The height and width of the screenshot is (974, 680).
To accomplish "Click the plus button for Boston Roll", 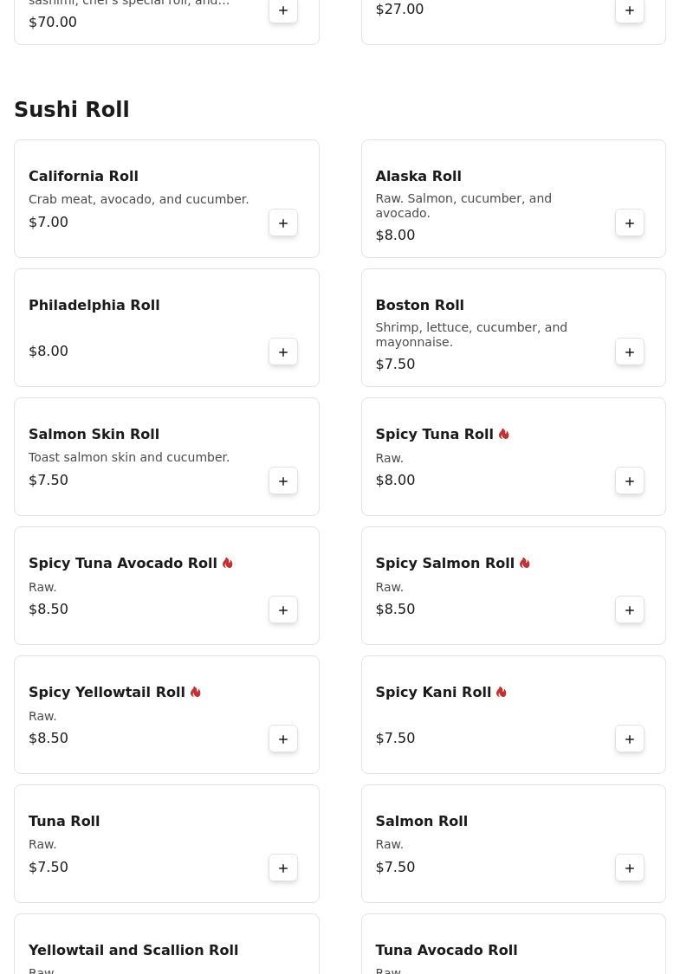I will [x=630, y=352].
